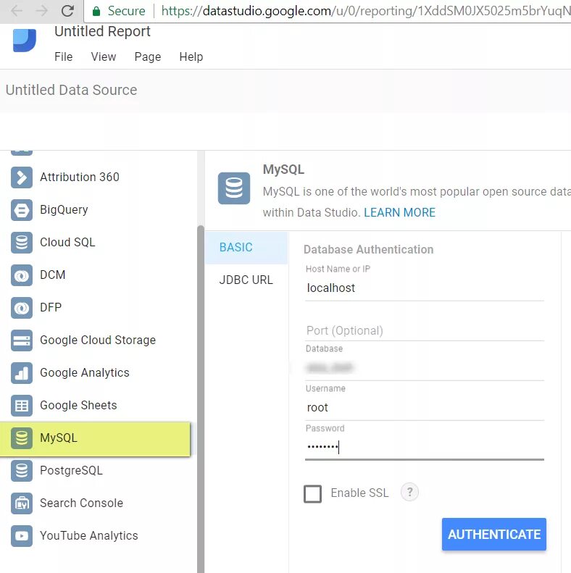
Task: Click the browser back arrow
Action: pos(17,11)
